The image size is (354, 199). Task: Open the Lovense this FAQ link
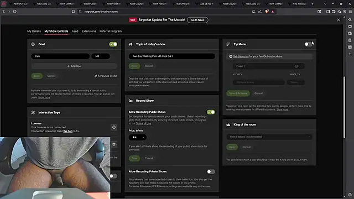pyautogui.click(x=67, y=131)
